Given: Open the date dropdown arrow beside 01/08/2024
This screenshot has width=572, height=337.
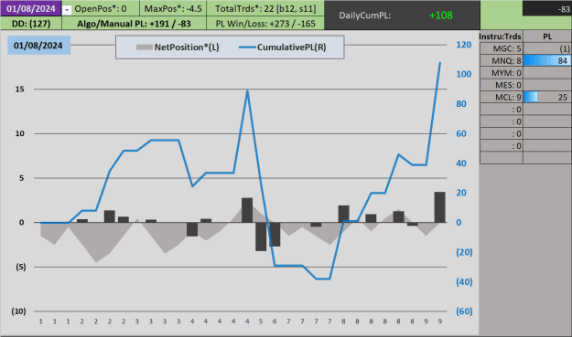Looking at the screenshot, I should click(x=67, y=10).
